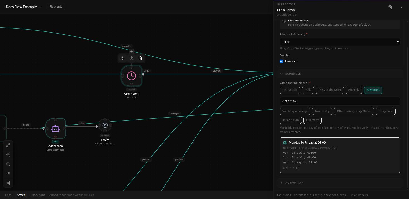
Task: Click the cron expression input field
Action: [x=340, y=101]
